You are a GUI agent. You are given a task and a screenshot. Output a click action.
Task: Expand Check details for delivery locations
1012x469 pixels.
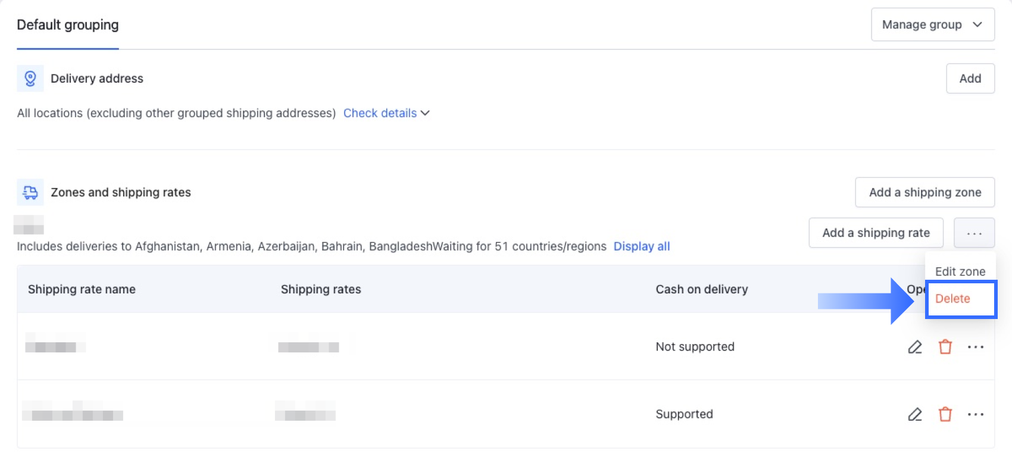[x=386, y=113]
